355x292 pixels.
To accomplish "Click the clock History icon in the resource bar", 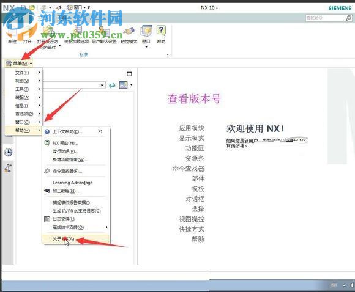I will pyautogui.click(x=8, y=152).
